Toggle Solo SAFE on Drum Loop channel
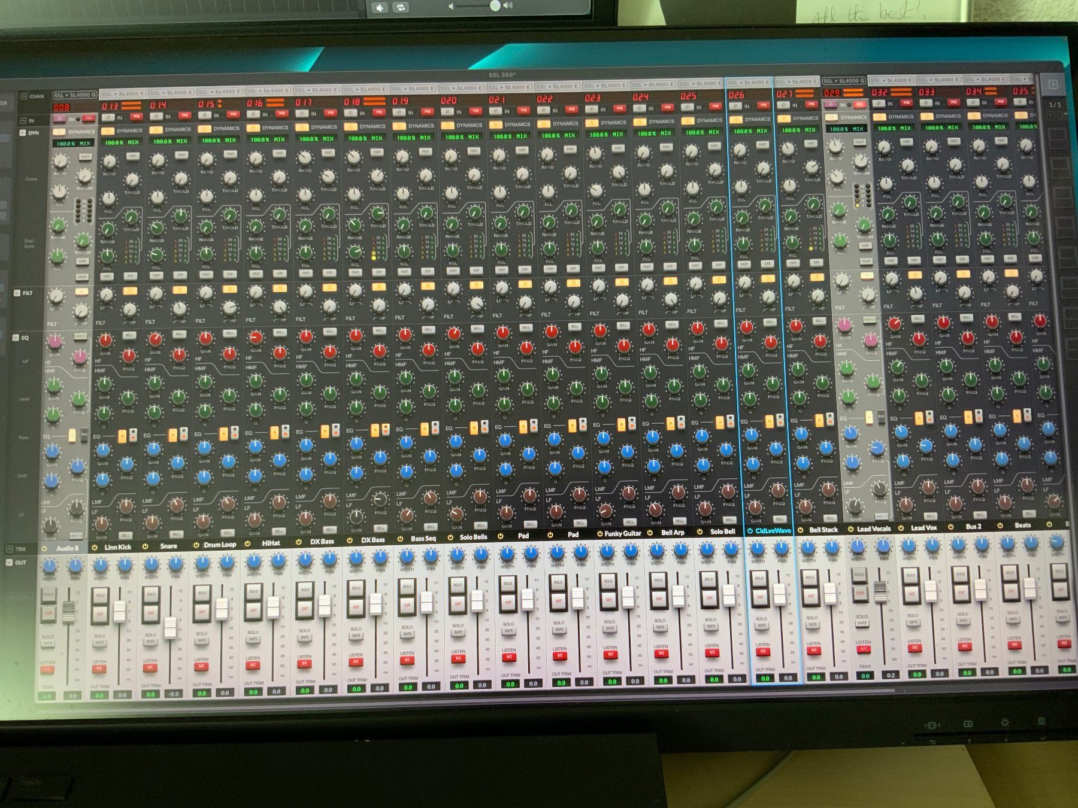The height and width of the screenshot is (808, 1078). click(202, 640)
